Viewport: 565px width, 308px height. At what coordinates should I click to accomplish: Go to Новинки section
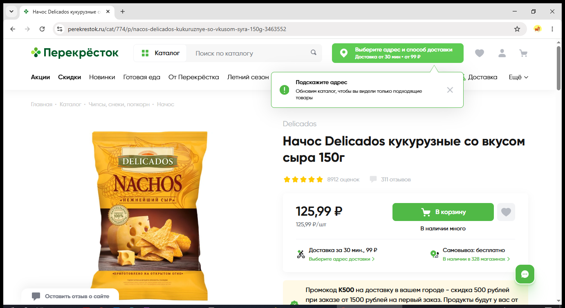(x=102, y=77)
